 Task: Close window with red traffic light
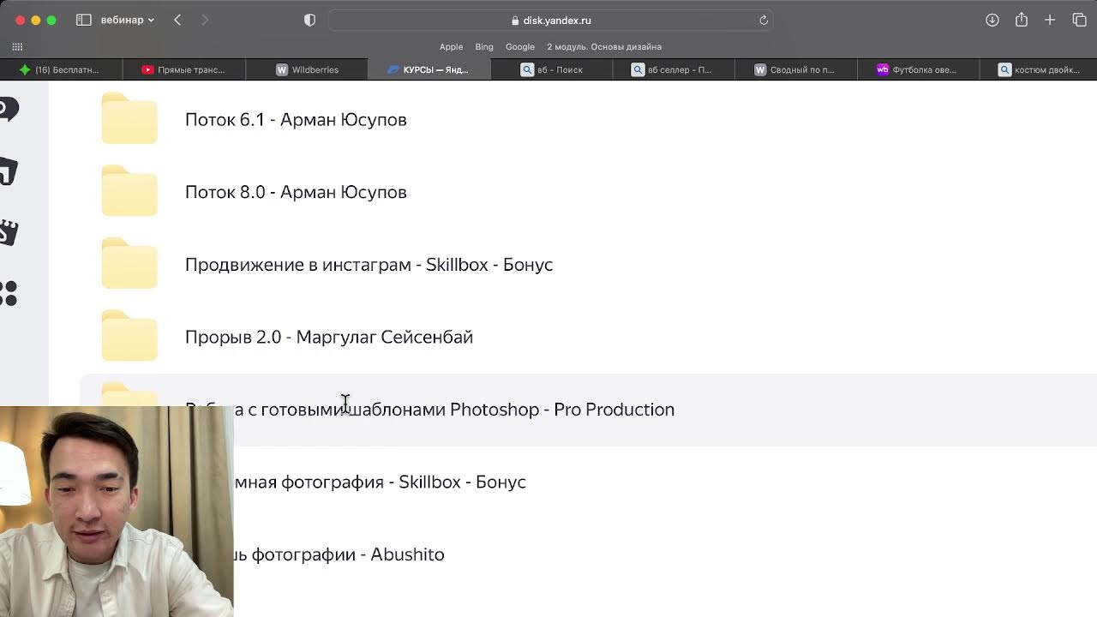coord(21,20)
